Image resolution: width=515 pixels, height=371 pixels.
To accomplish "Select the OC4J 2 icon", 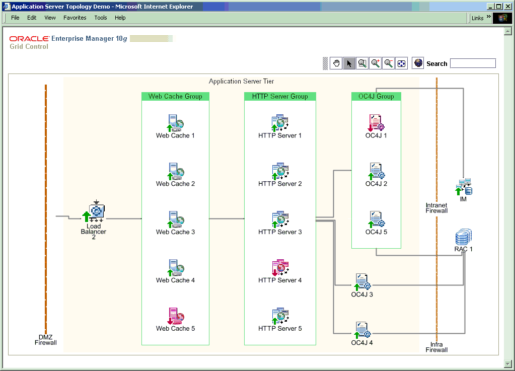I will click(x=376, y=171).
